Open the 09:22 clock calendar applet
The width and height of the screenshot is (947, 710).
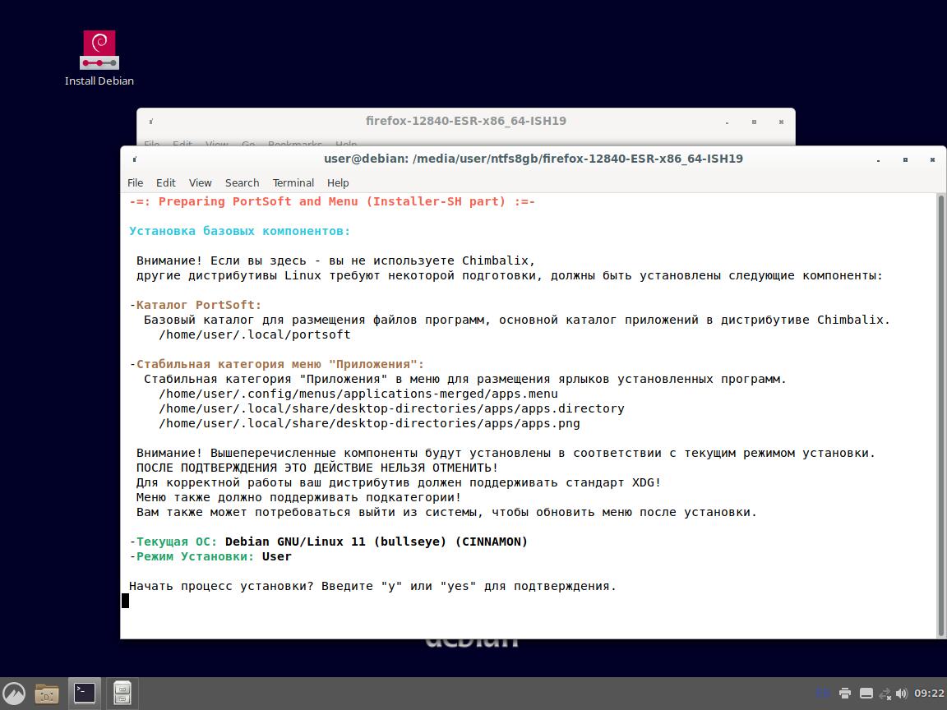coord(929,693)
